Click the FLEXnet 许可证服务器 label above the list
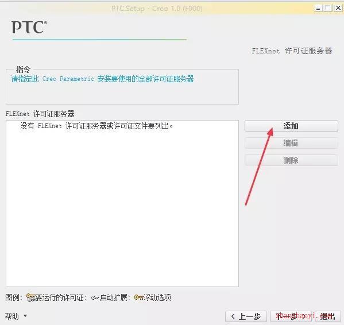The width and height of the screenshot is (344, 325). tap(40, 114)
